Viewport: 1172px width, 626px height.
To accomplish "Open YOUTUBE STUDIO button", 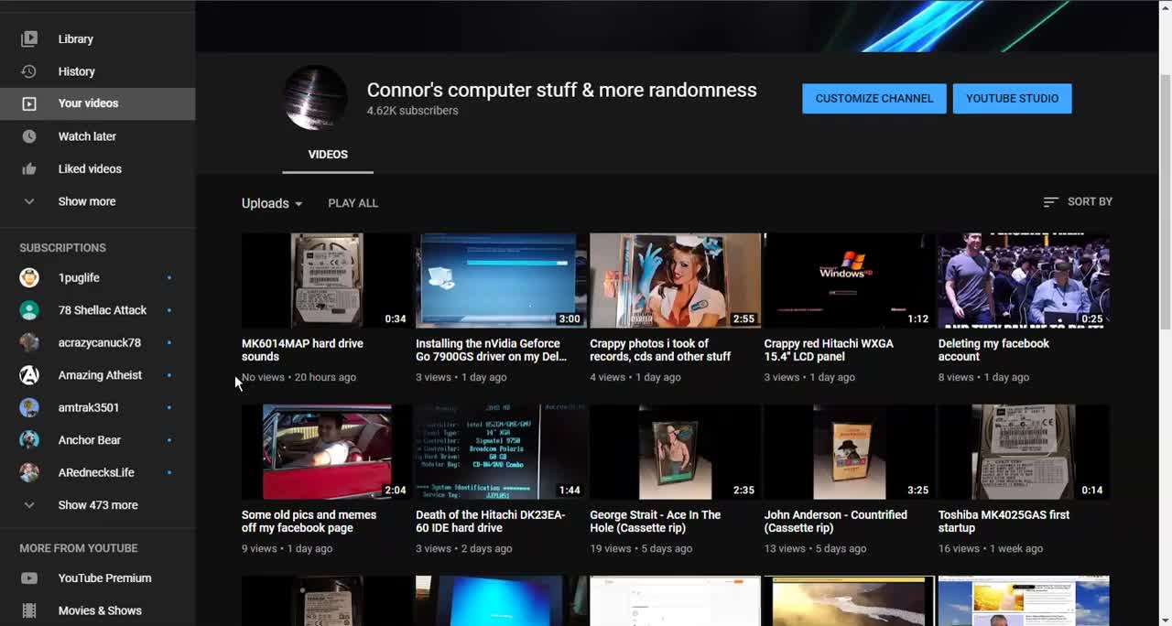I will pos(1012,99).
